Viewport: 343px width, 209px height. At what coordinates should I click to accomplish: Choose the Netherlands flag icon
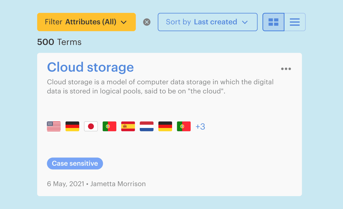147,126
